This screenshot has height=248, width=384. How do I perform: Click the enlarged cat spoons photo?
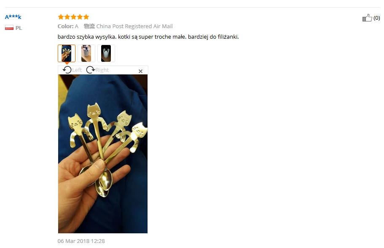coord(103,154)
